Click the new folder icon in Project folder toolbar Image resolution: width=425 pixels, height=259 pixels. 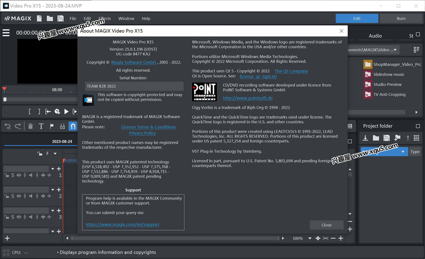[397, 138]
